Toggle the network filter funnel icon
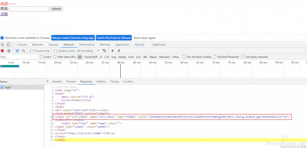 coord(17,51)
